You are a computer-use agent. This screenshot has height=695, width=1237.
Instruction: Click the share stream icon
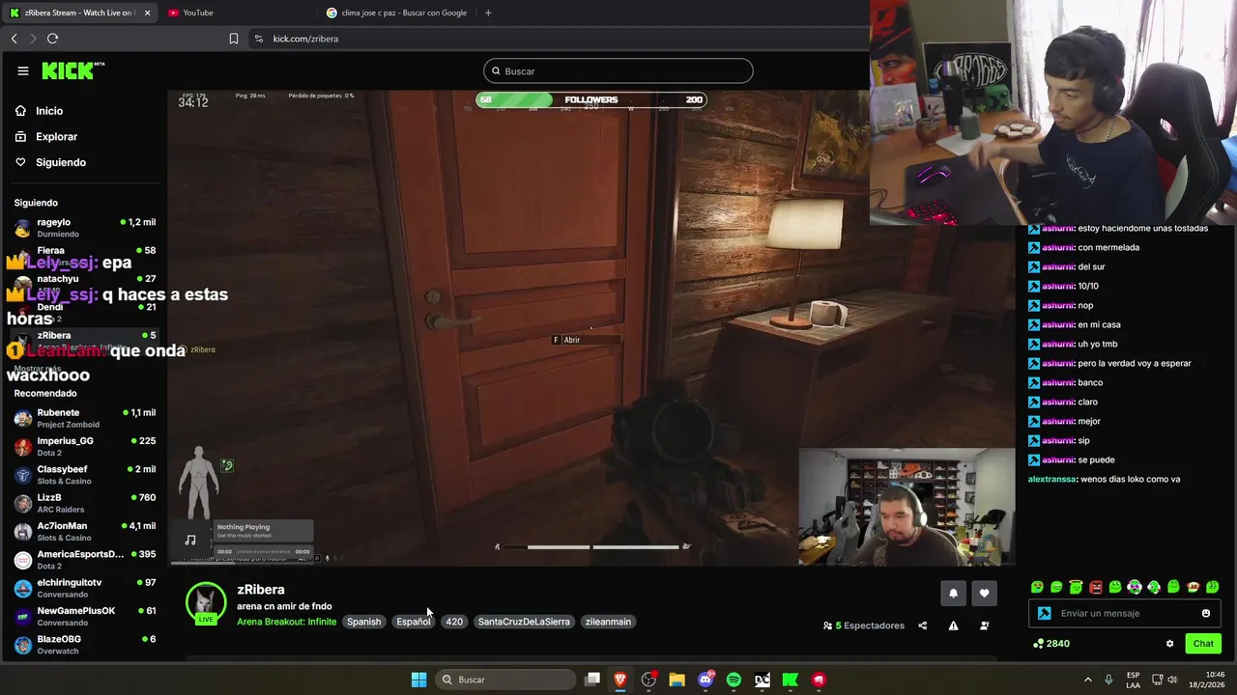coord(922,625)
